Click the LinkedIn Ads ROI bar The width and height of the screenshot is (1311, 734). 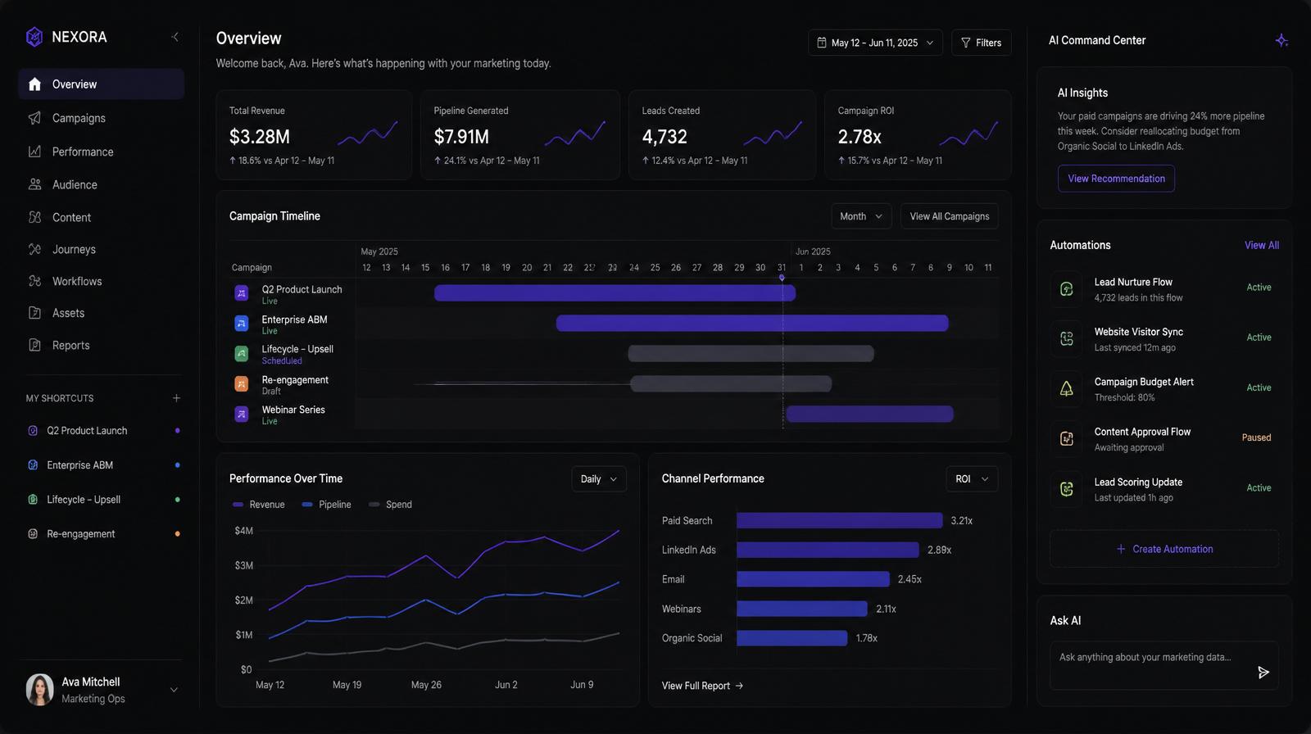(828, 550)
